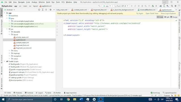
Task: Expand the drawable folder
Action: point(9,32)
